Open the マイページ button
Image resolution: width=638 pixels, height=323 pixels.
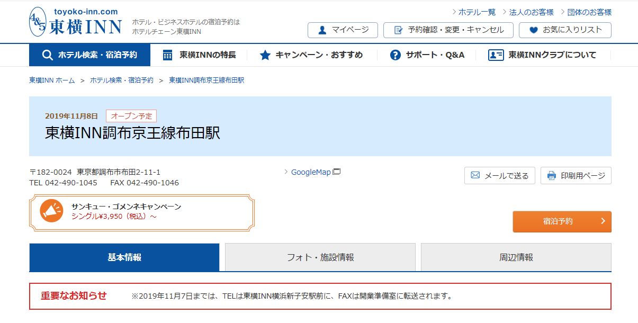[x=343, y=30]
